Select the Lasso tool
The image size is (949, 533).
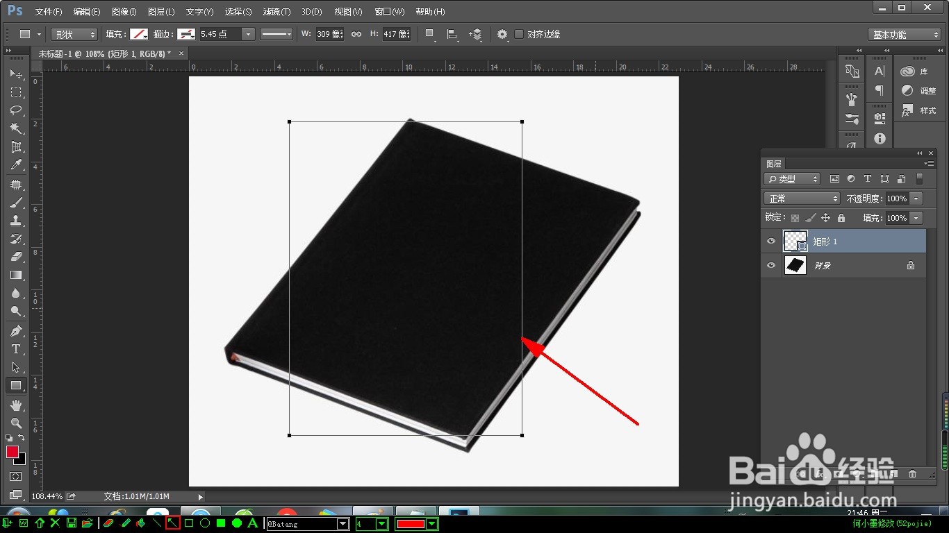[15, 110]
